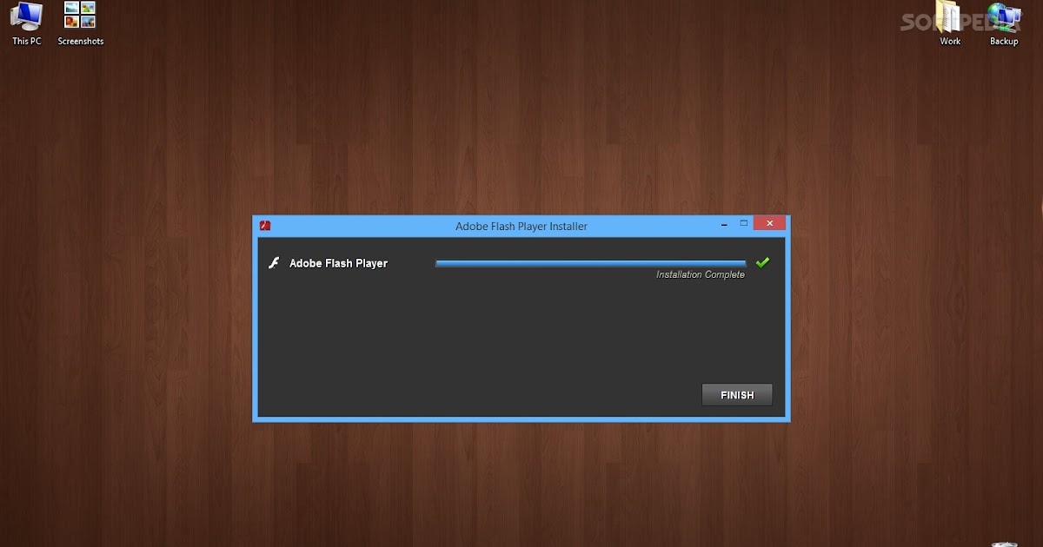Viewport: 1043px width, 547px height.
Task: Close the Adobe Flash Player Installer window
Action: pos(769,224)
